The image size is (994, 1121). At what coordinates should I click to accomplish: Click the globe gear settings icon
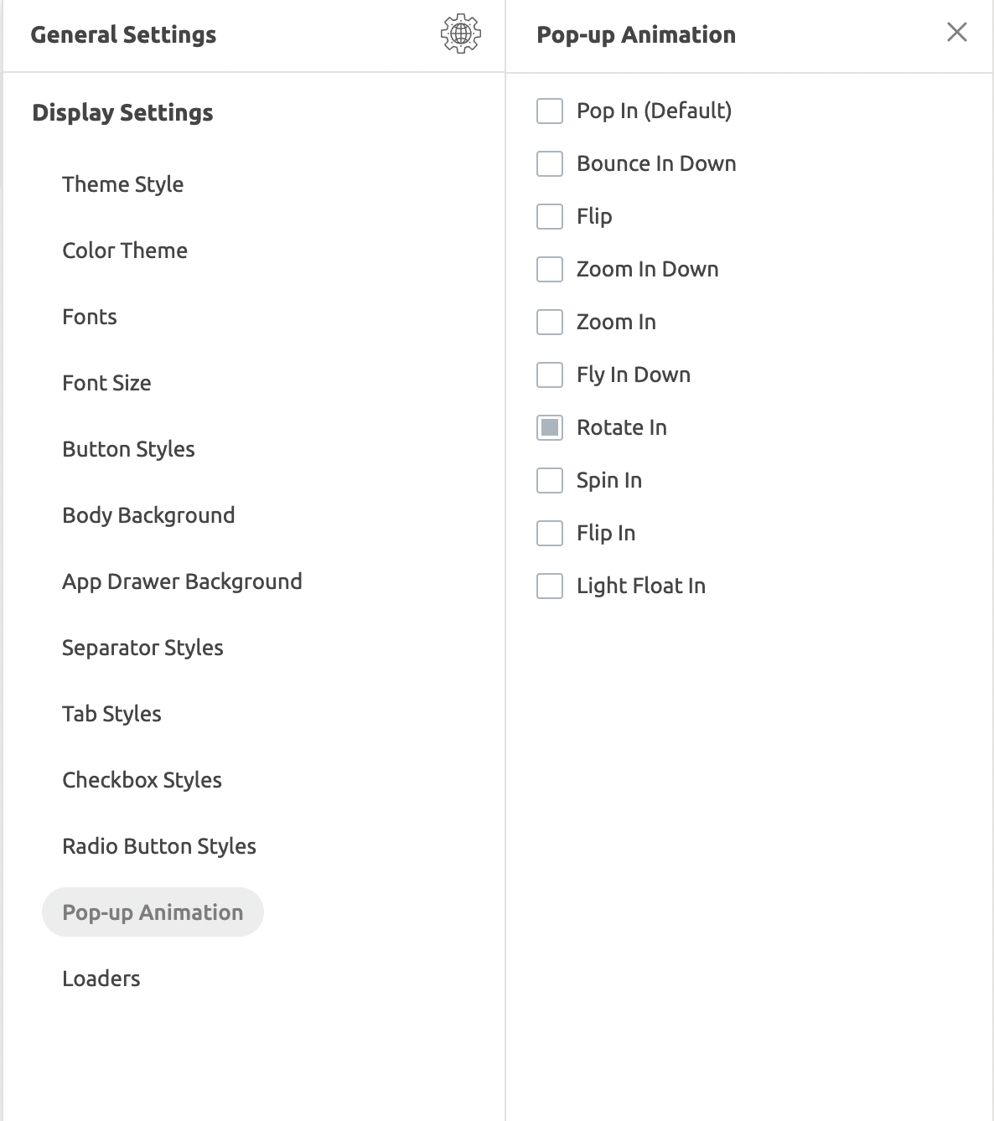pyautogui.click(x=460, y=34)
